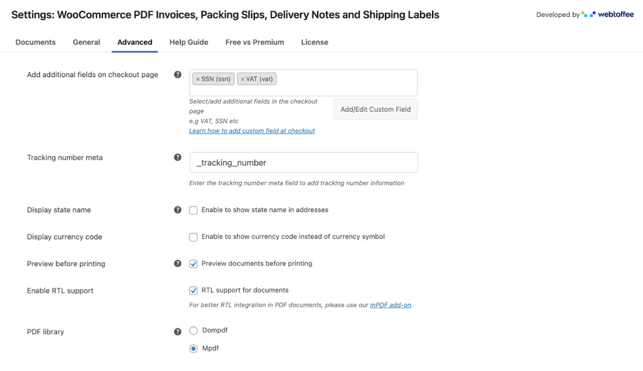Viewport: 643px width, 371px height.
Task: Click the help icon for Preview before printing
Action: pyautogui.click(x=178, y=264)
